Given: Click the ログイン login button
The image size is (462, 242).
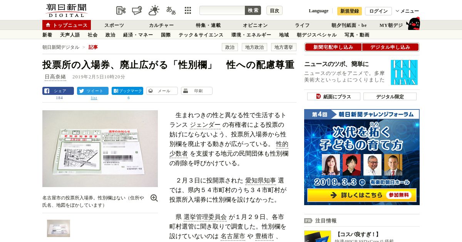Looking at the screenshot, I should click(378, 11).
